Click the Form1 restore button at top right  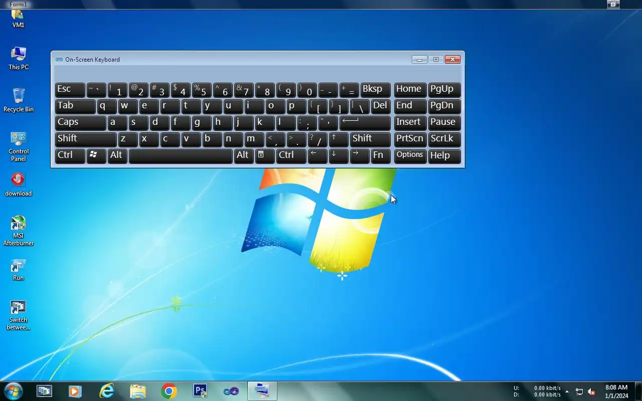pos(613,5)
